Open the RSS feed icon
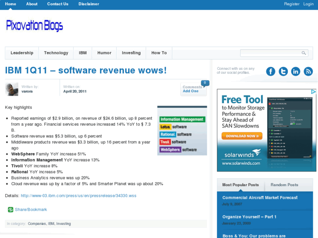The width and height of the screenshot is (318, 238). pyautogui.click(x=308, y=71)
